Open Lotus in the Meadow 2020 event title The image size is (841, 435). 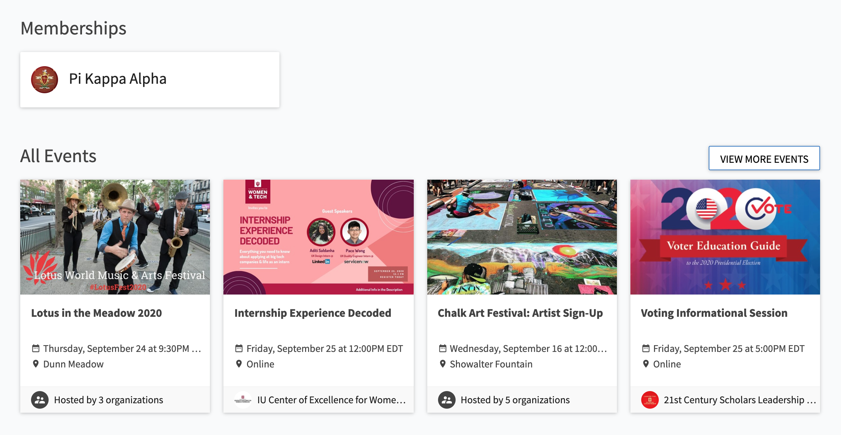97,313
